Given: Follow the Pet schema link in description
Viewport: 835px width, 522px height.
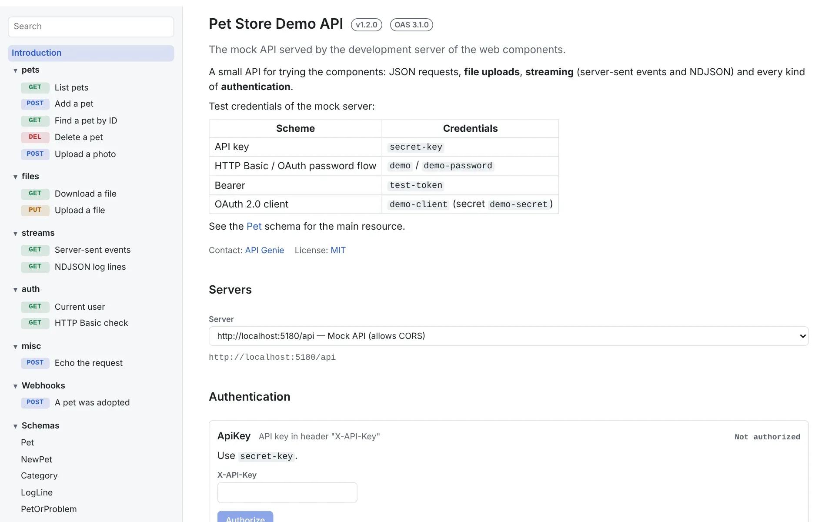Looking at the screenshot, I should (254, 226).
